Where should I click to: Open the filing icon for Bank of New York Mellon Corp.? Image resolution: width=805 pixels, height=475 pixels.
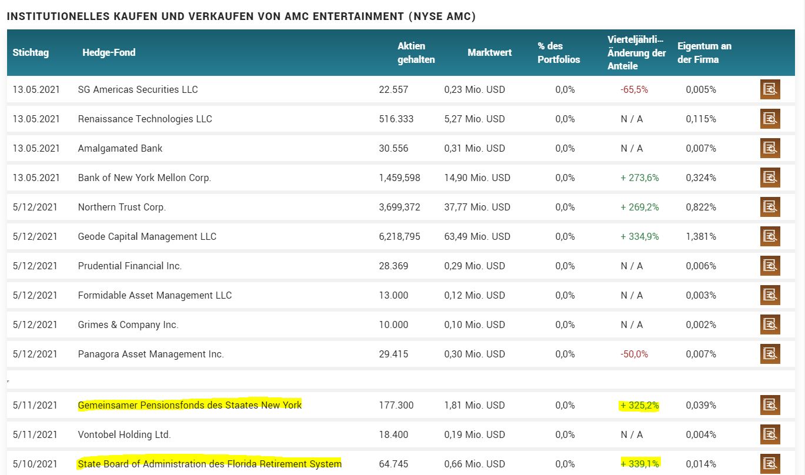(770, 178)
